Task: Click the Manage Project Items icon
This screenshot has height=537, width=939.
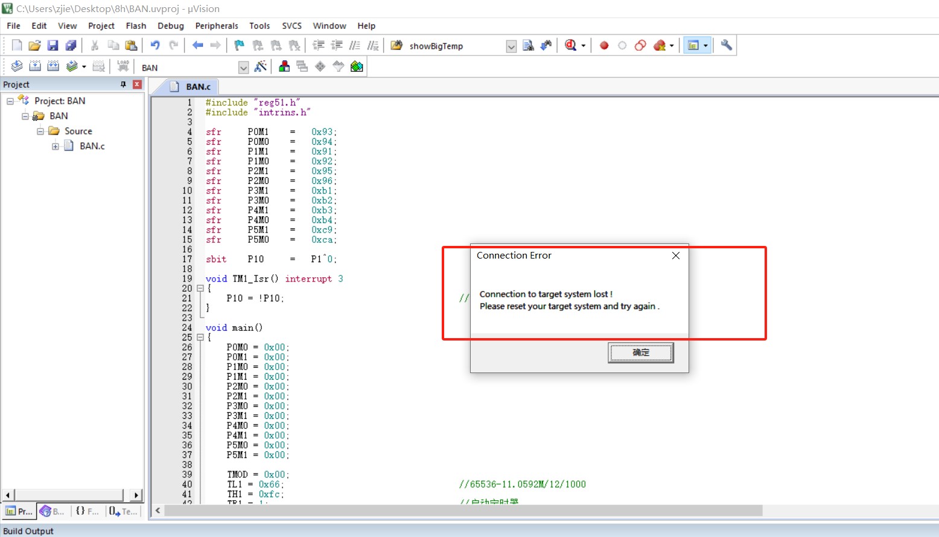Action: pos(284,66)
